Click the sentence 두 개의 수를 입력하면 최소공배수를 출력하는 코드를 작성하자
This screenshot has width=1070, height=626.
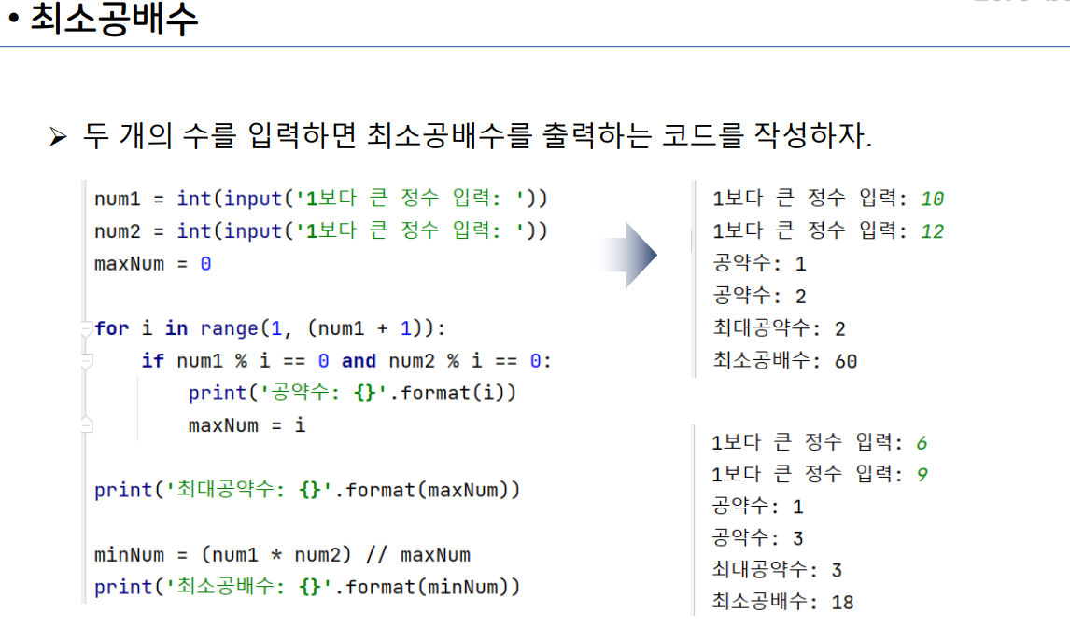coord(477,135)
